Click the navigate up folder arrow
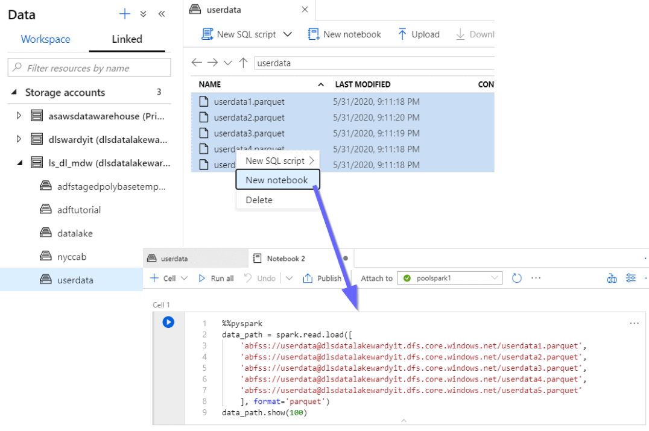Viewport: 649px width, 431px height. point(244,63)
